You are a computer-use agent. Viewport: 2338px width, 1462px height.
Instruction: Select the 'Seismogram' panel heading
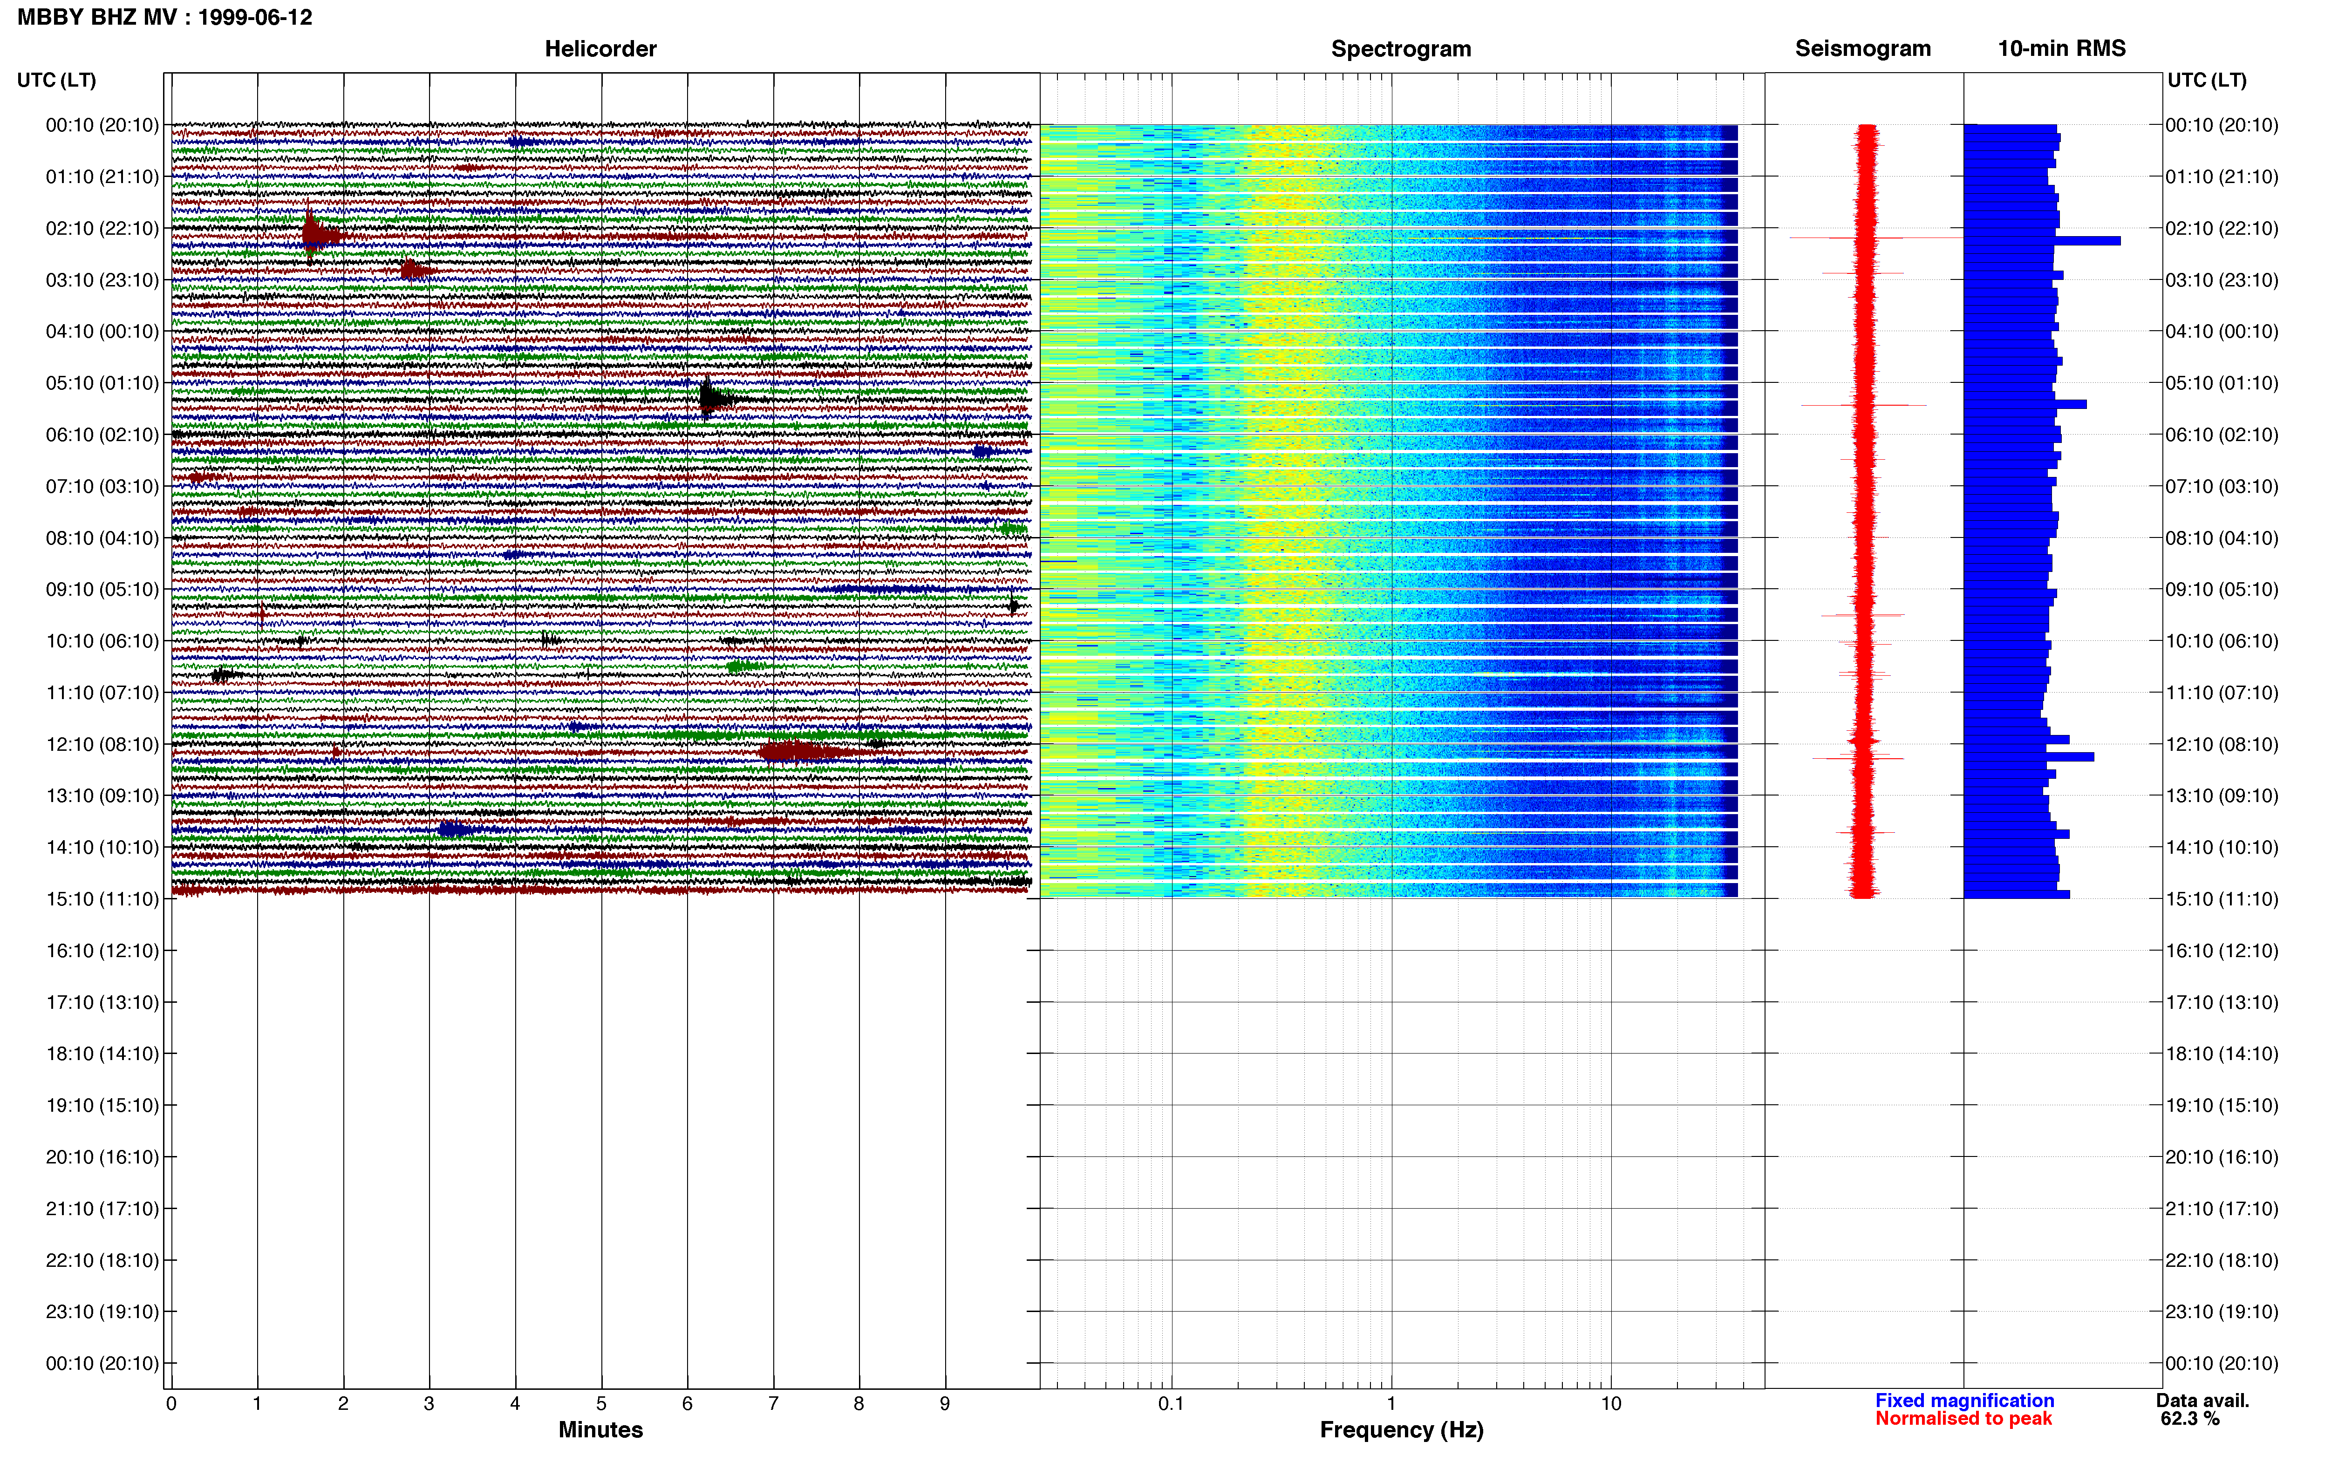click(x=1862, y=48)
